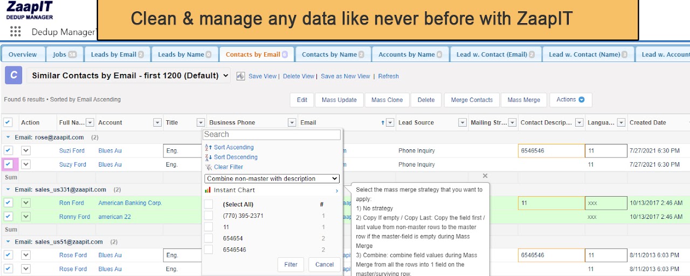Click the Save View link

tap(263, 77)
